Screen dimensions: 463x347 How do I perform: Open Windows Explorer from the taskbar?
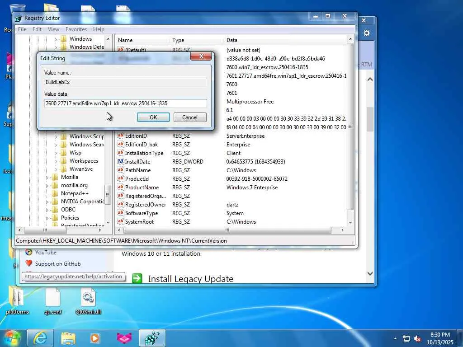[x=68, y=338]
